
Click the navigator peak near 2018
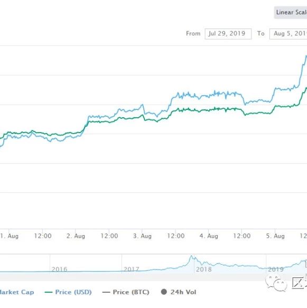(191, 256)
